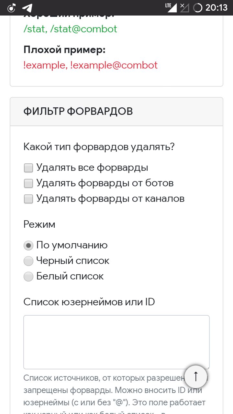Check the 'Удалять форварды от ботов' box
The height and width of the screenshot is (414, 233).
pos(28,183)
